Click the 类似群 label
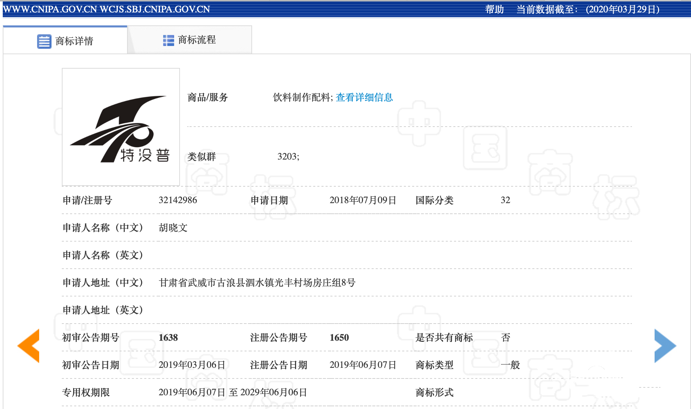Screen dimensions: 691x409 click(x=202, y=156)
